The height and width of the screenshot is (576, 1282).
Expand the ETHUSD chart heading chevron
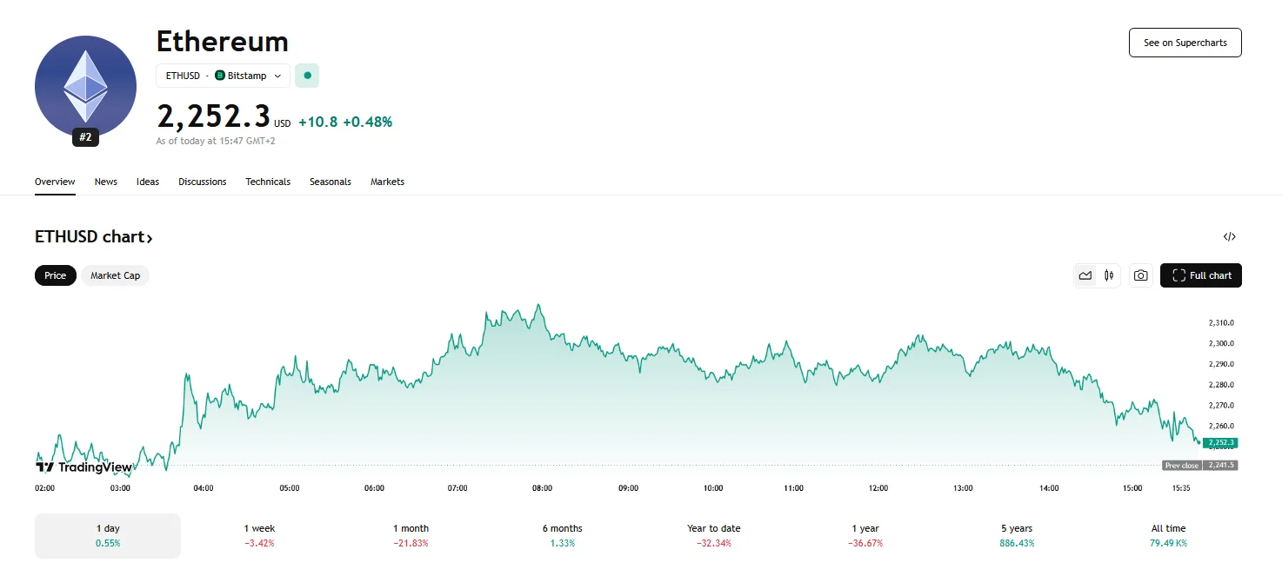(x=150, y=237)
